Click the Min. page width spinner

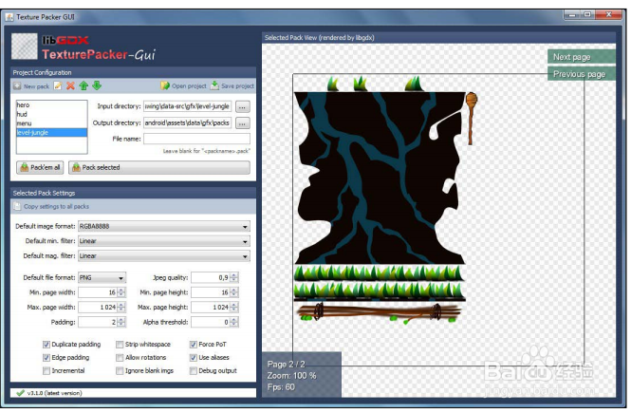[x=102, y=292]
